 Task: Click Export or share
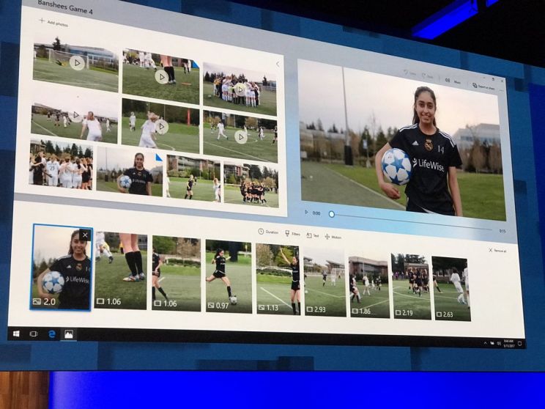coord(483,86)
